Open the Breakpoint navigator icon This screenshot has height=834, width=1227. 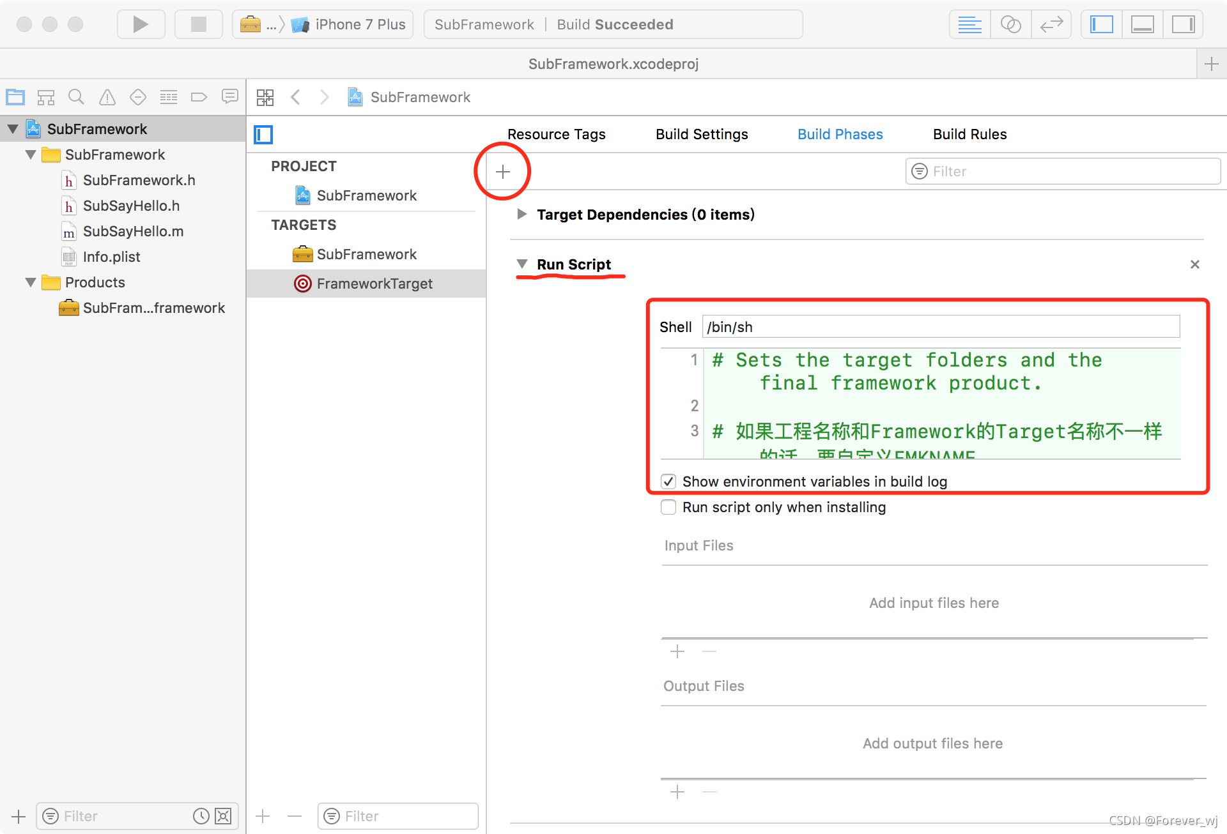(x=199, y=97)
